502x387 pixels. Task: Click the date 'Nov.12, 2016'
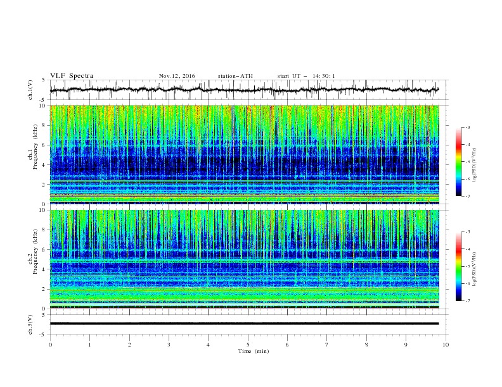(177, 76)
